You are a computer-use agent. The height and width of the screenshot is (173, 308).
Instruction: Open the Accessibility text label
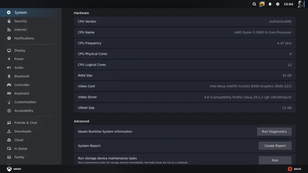point(24,111)
